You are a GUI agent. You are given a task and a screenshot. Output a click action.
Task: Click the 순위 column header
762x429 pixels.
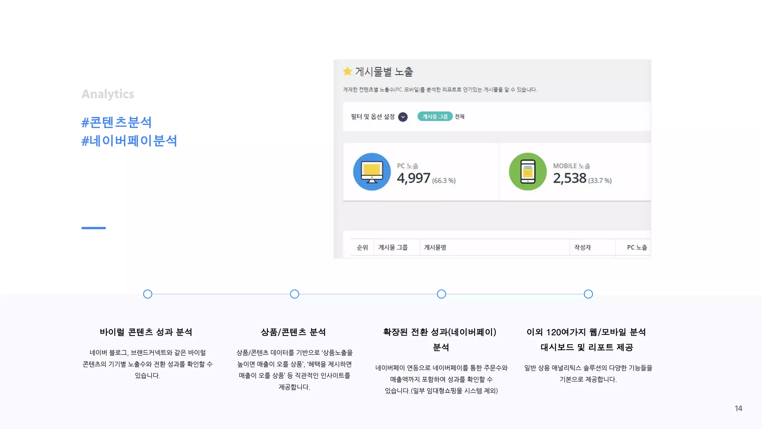tap(362, 247)
